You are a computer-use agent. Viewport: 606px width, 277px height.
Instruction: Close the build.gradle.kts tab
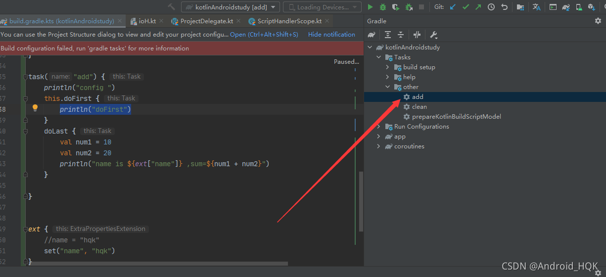coord(119,21)
